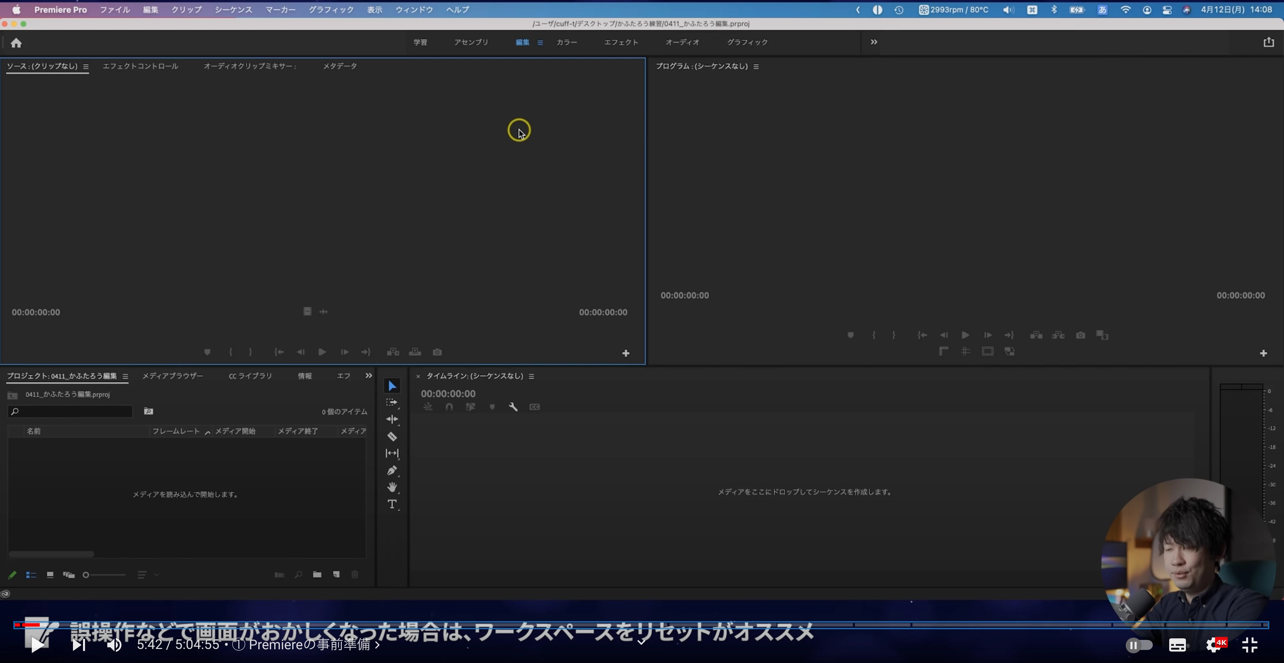Select the Razor tool in the tools panel
Viewport: 1284px width, 663px height.
pyautogui.click(x=392, y=437)
